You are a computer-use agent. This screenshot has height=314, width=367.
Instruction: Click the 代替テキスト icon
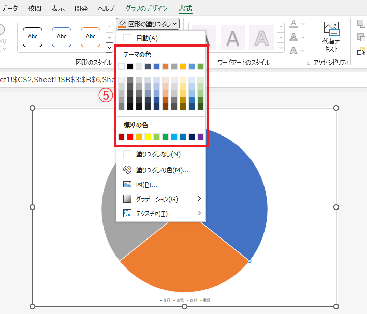pos(330,37)
